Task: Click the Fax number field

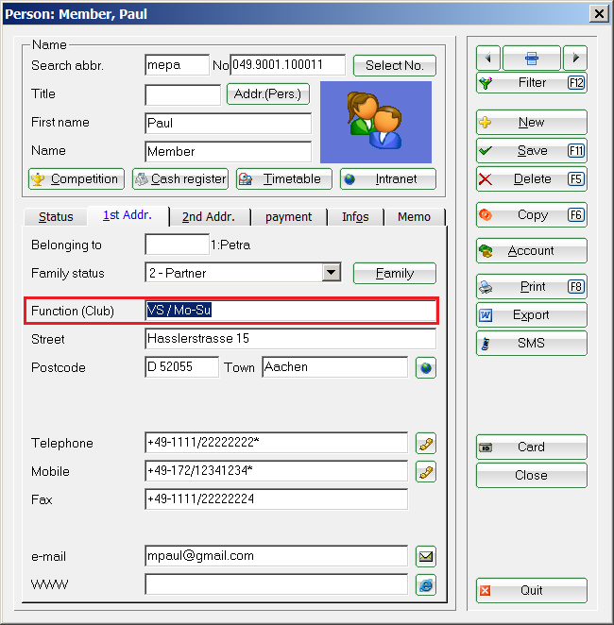Action: pyautogui.click(x=276, y=499)
